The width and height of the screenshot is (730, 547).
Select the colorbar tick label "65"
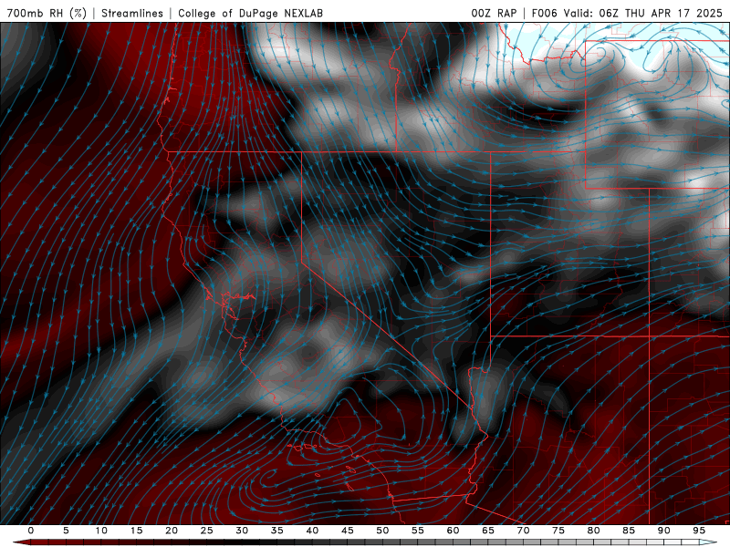(x=488, y=531)
